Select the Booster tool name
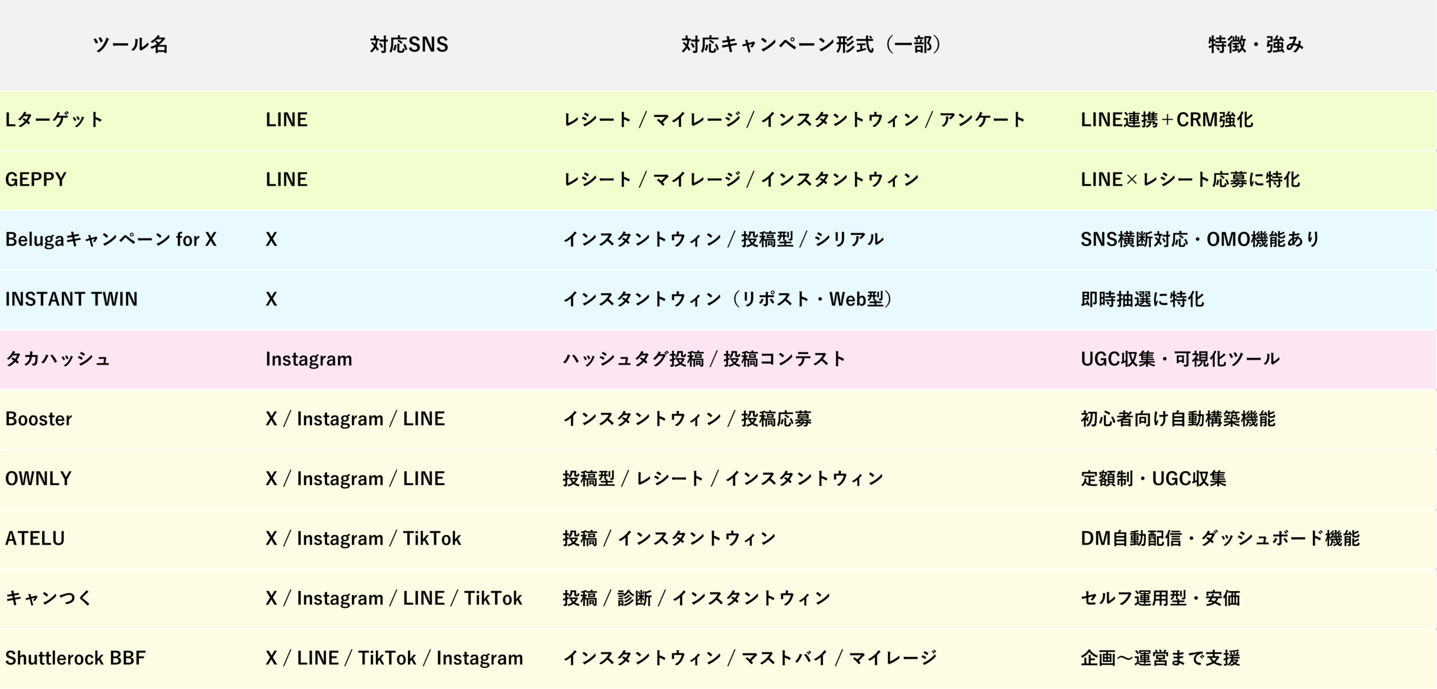The height and width of the screenshot is (689, 1437). click(39, 419)
